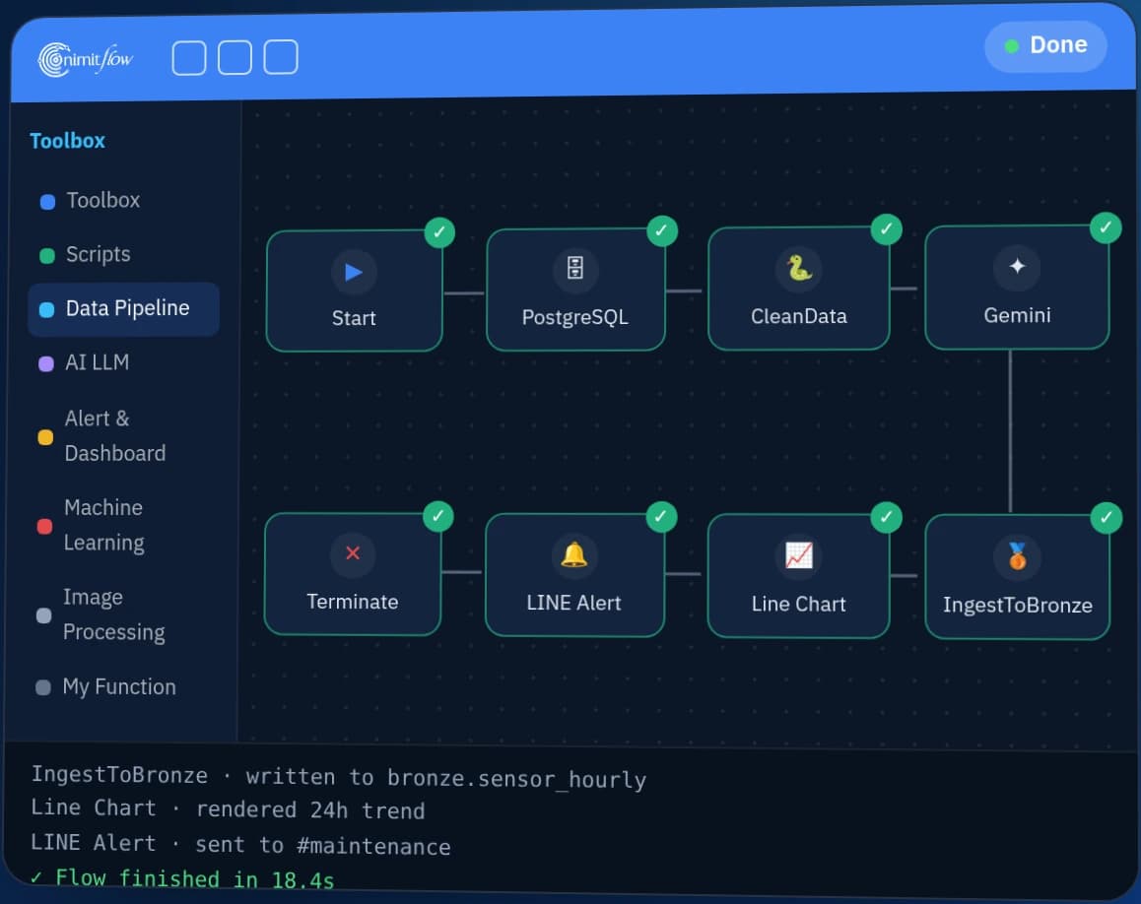The width and height of the screenshot is (1141, 904).
Task: Click the Line Chart graph icon
Action: pyautogui.click(x=798, y=555)
